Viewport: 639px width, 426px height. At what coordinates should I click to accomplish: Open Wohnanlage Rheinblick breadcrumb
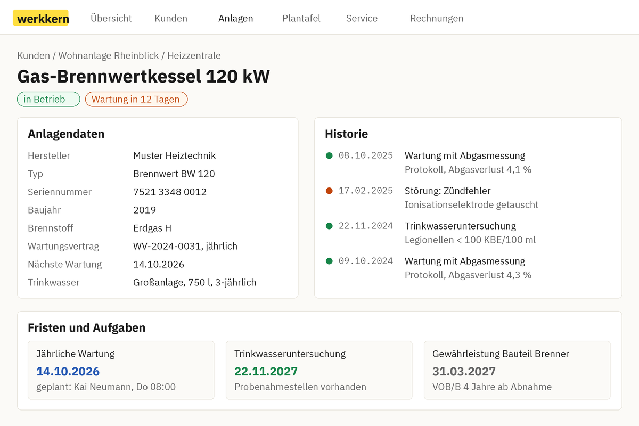tap(109, 55)
